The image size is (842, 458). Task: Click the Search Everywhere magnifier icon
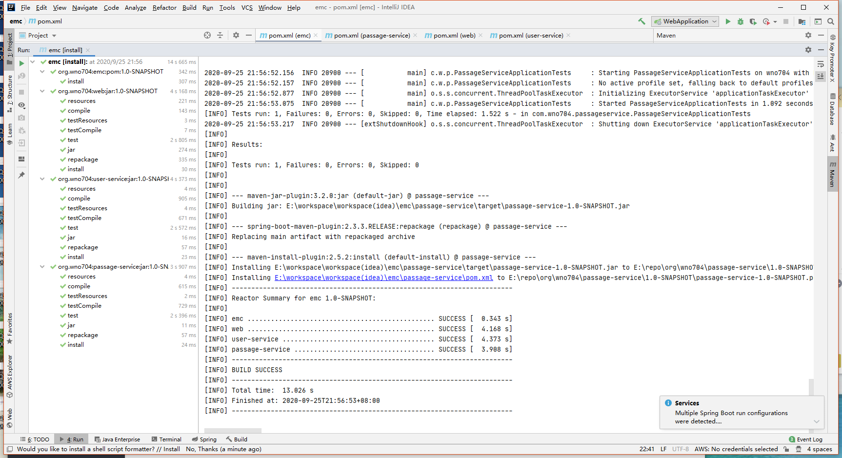pos(831,21)
